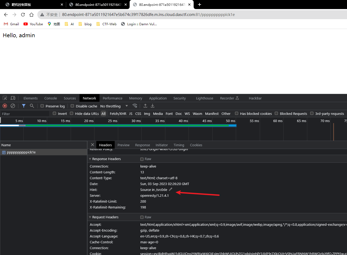Open the Performance panel
This screenshot has height=255, width=347.
tap(113, 98)
